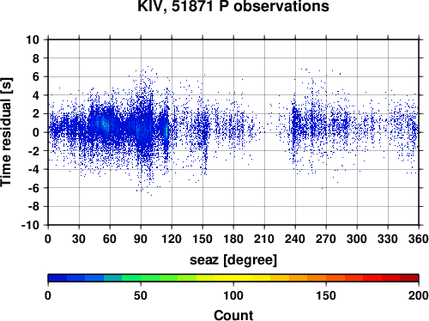Click the plot title 'KIV, 51871 P observations'
This screenshot has width=429, height=321.
tap(233, 6)
